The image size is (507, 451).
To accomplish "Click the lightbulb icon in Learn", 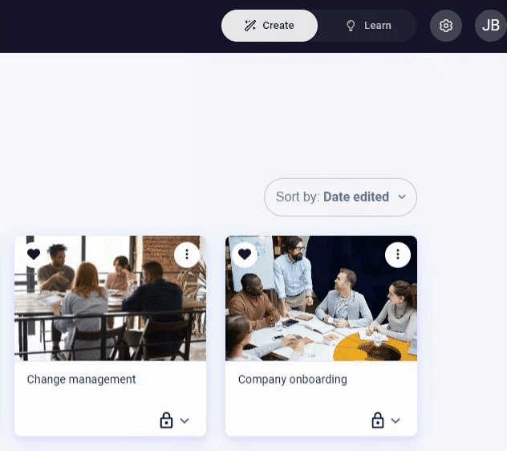I will 351,26.
